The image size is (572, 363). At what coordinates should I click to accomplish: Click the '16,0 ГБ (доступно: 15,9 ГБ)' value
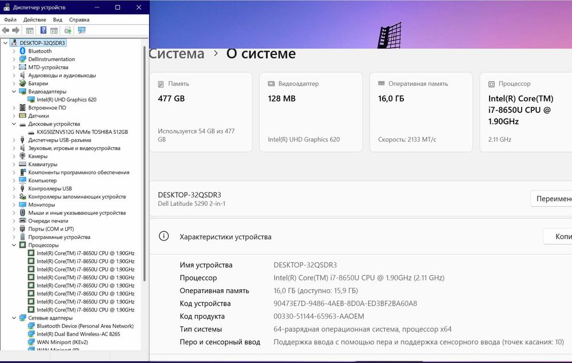(316, 291)
